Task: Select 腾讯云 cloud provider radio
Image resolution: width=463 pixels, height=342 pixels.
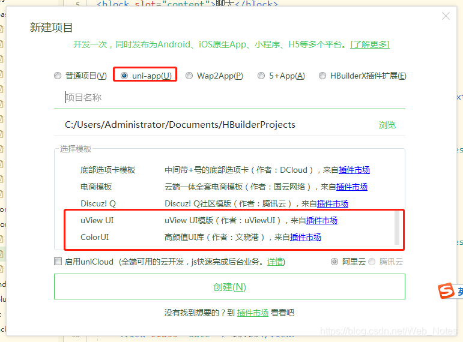Action: click(372, 262)
